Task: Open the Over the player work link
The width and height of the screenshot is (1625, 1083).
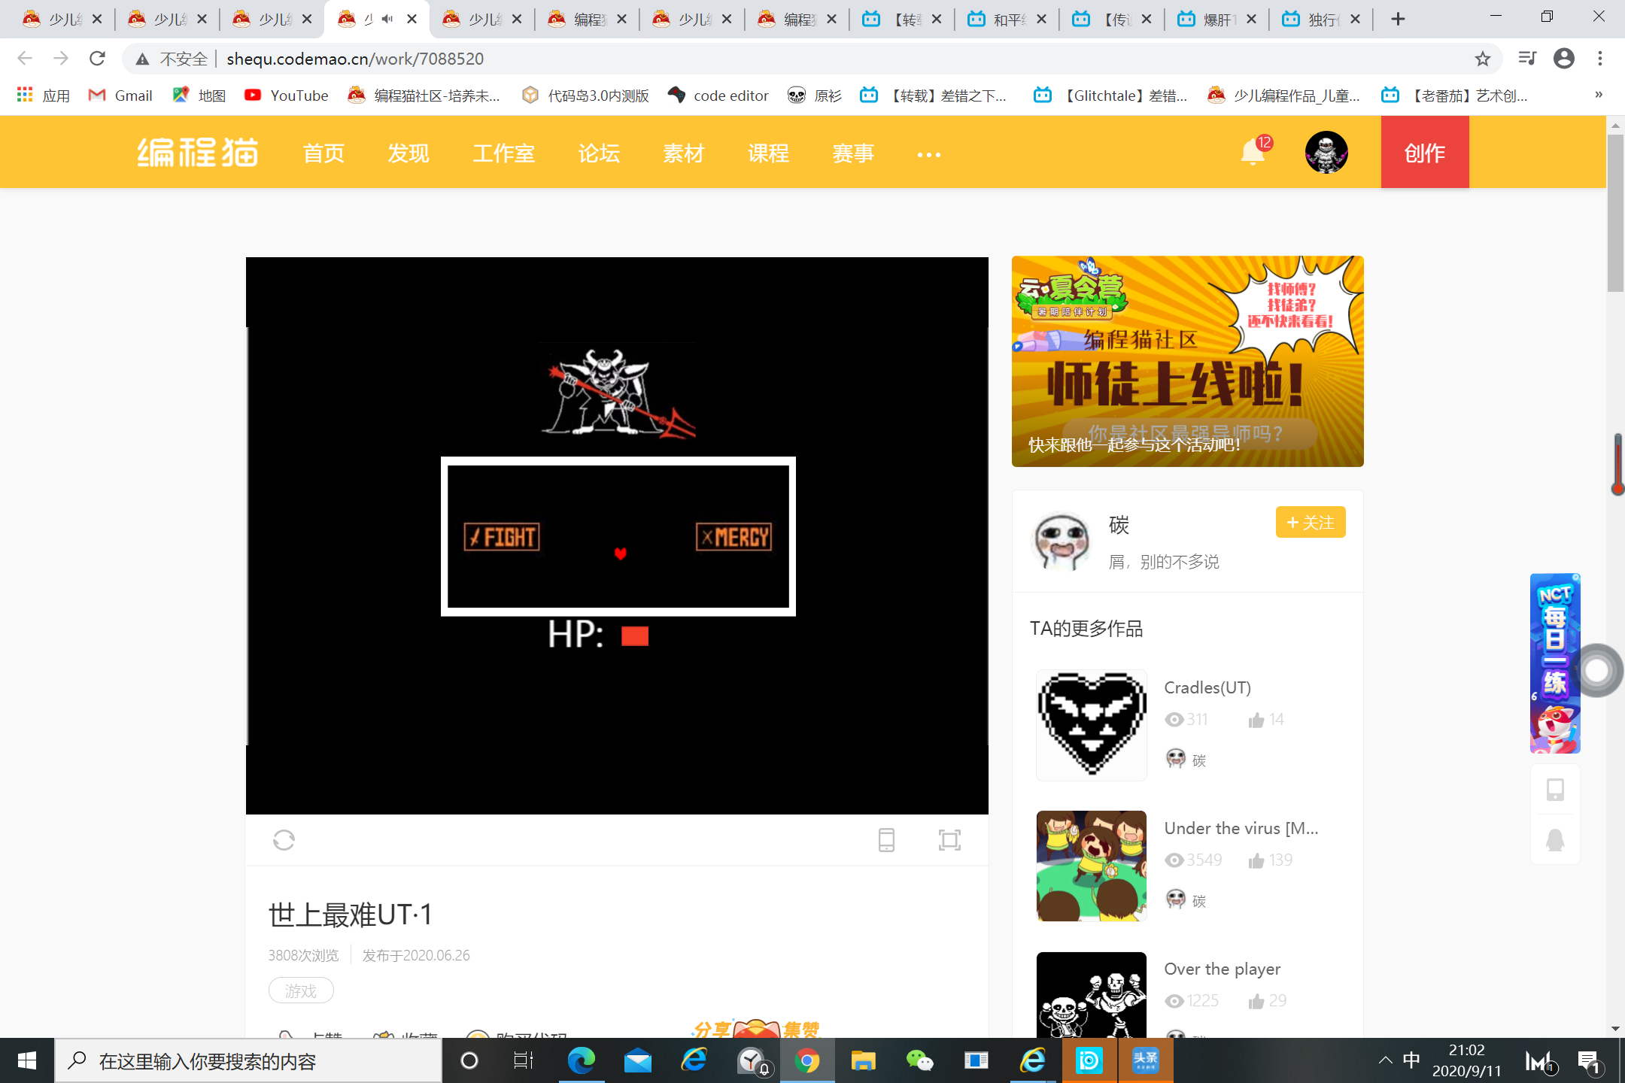Action: pyautogui.click(x=1223, y=969)
